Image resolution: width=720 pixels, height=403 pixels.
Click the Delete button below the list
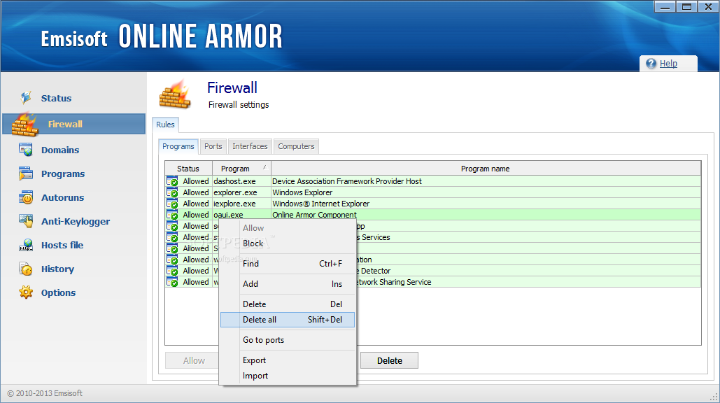click(x=389, y=360)
